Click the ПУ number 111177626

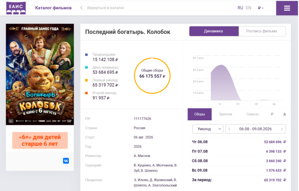point(142,119)
